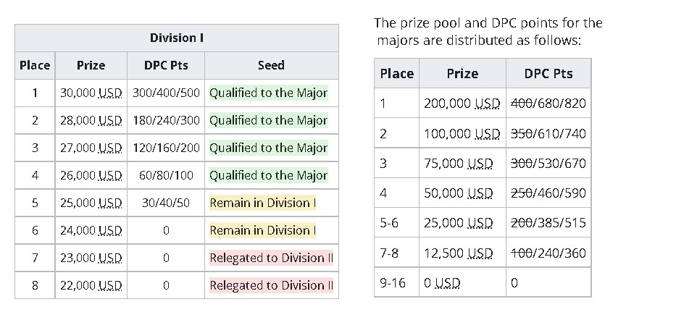
Task: Select the 9-16 place cell
Action: click(396, 282)
